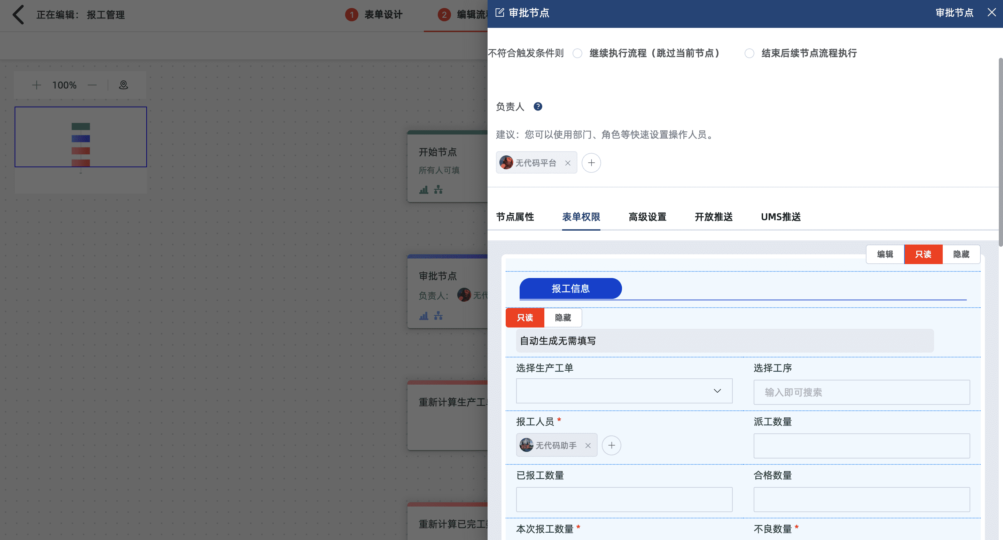1003x540 pixels.
Task: Click the top-right 编辑 permission button
Action: [x=885, y=254]
